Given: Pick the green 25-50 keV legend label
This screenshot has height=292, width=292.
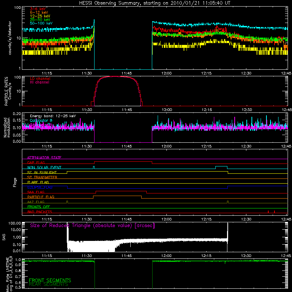Looking at the screenshot, I should click(x=40, y=20).
